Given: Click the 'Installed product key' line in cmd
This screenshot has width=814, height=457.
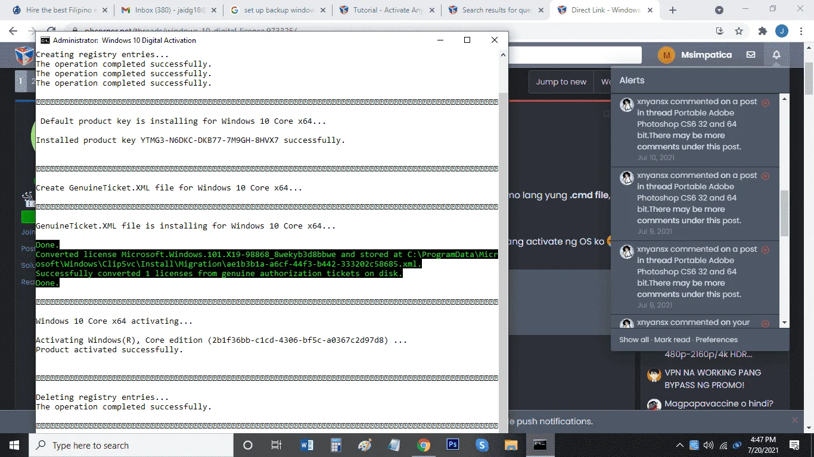Looking at the screenshot, I should (190, 140).
